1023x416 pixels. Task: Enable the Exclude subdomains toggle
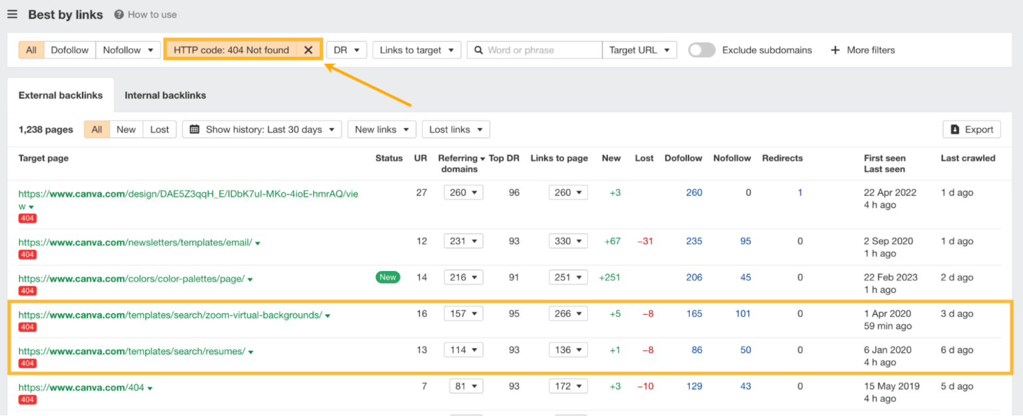[x=701, y=49]
